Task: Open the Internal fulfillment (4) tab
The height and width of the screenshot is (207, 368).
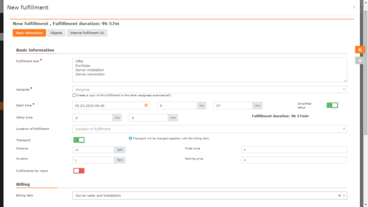Action: (x=87, y=33)
